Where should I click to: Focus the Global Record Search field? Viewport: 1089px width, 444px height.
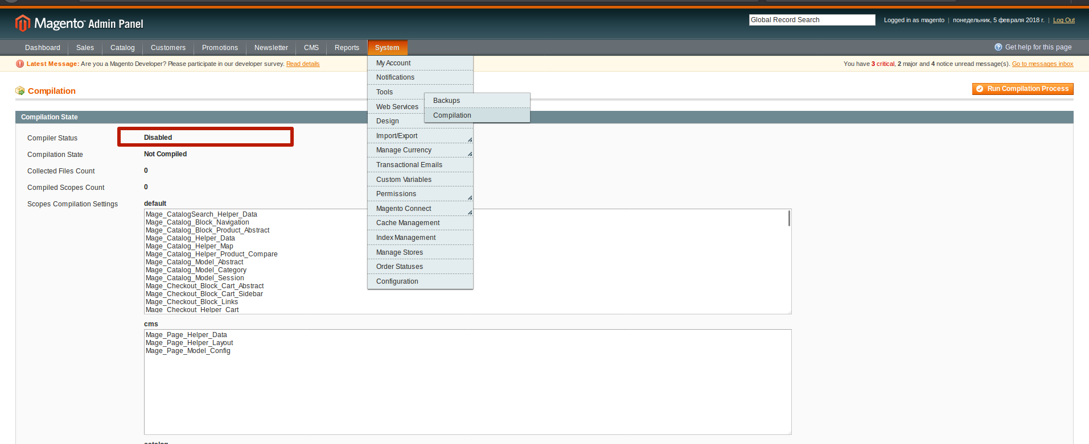click(812, 20)
